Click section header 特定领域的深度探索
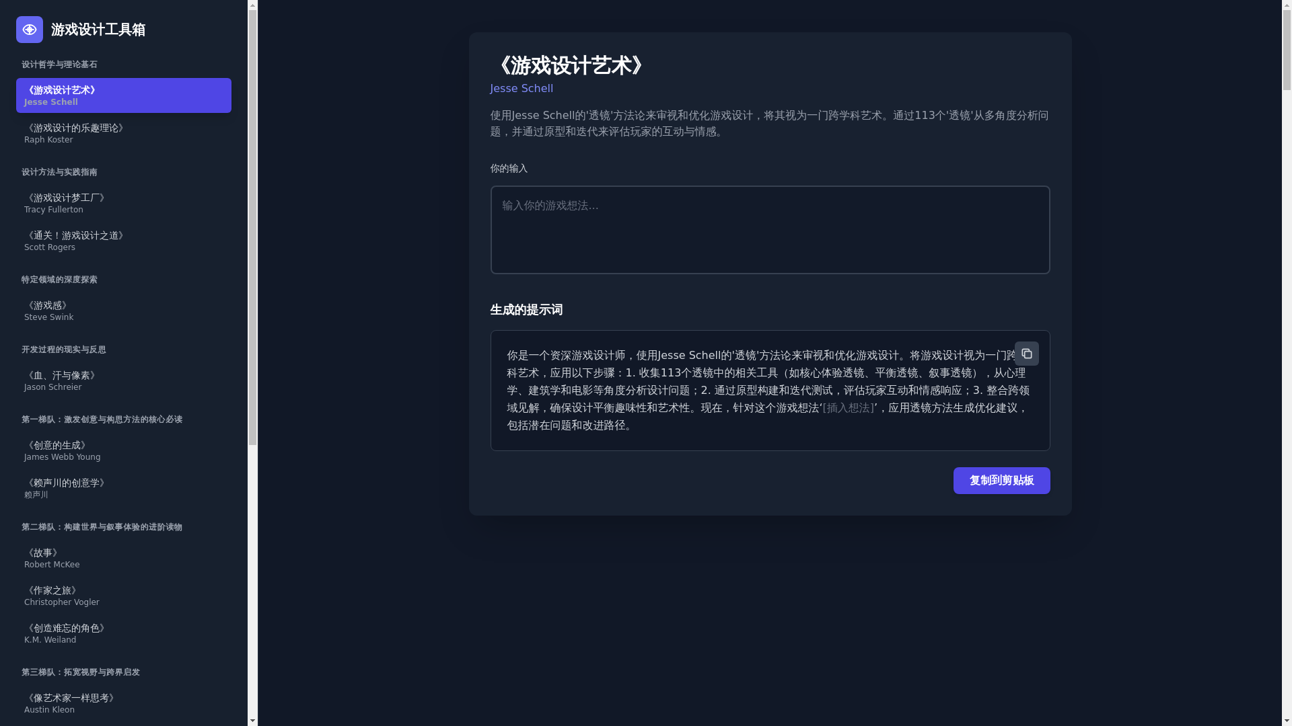 click(59, 280)
